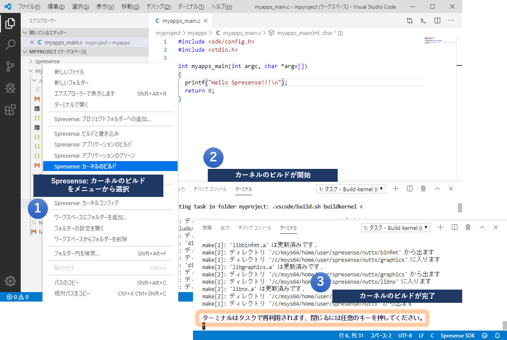Click the Manage gear icon
Image resolution: width=507 pixels, height=340 pixels.
[10, 281]
